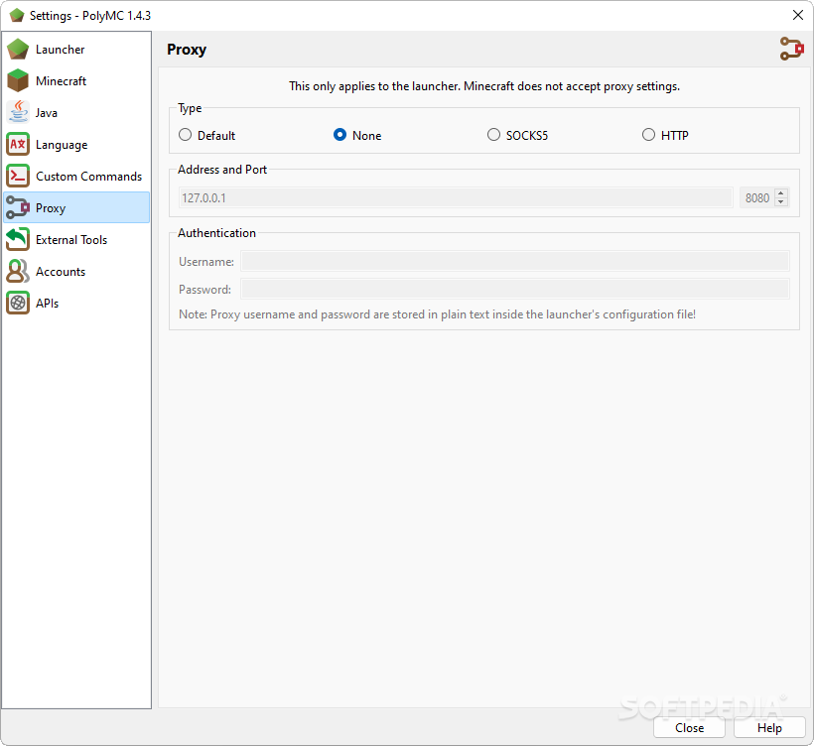Click the plain text storage note

tap(437, 314)
